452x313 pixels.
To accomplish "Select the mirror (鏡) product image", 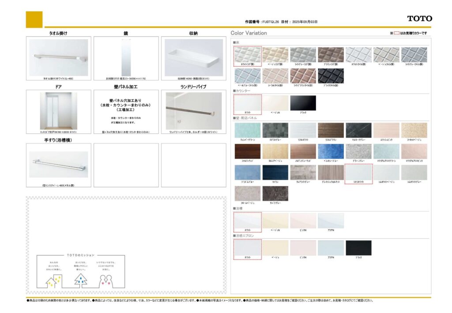I will 126,58.
